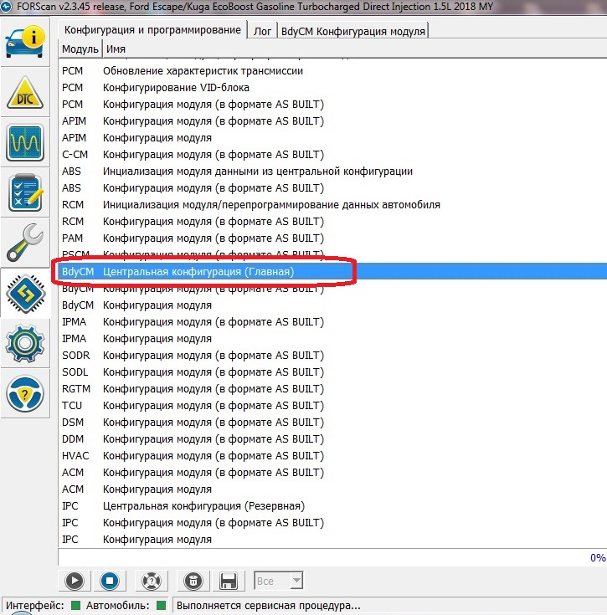This screenshot has width=607, height=615.
Task: Select ACM 'Конфигурация модуля' row
Action: click(x=332, y=489)
